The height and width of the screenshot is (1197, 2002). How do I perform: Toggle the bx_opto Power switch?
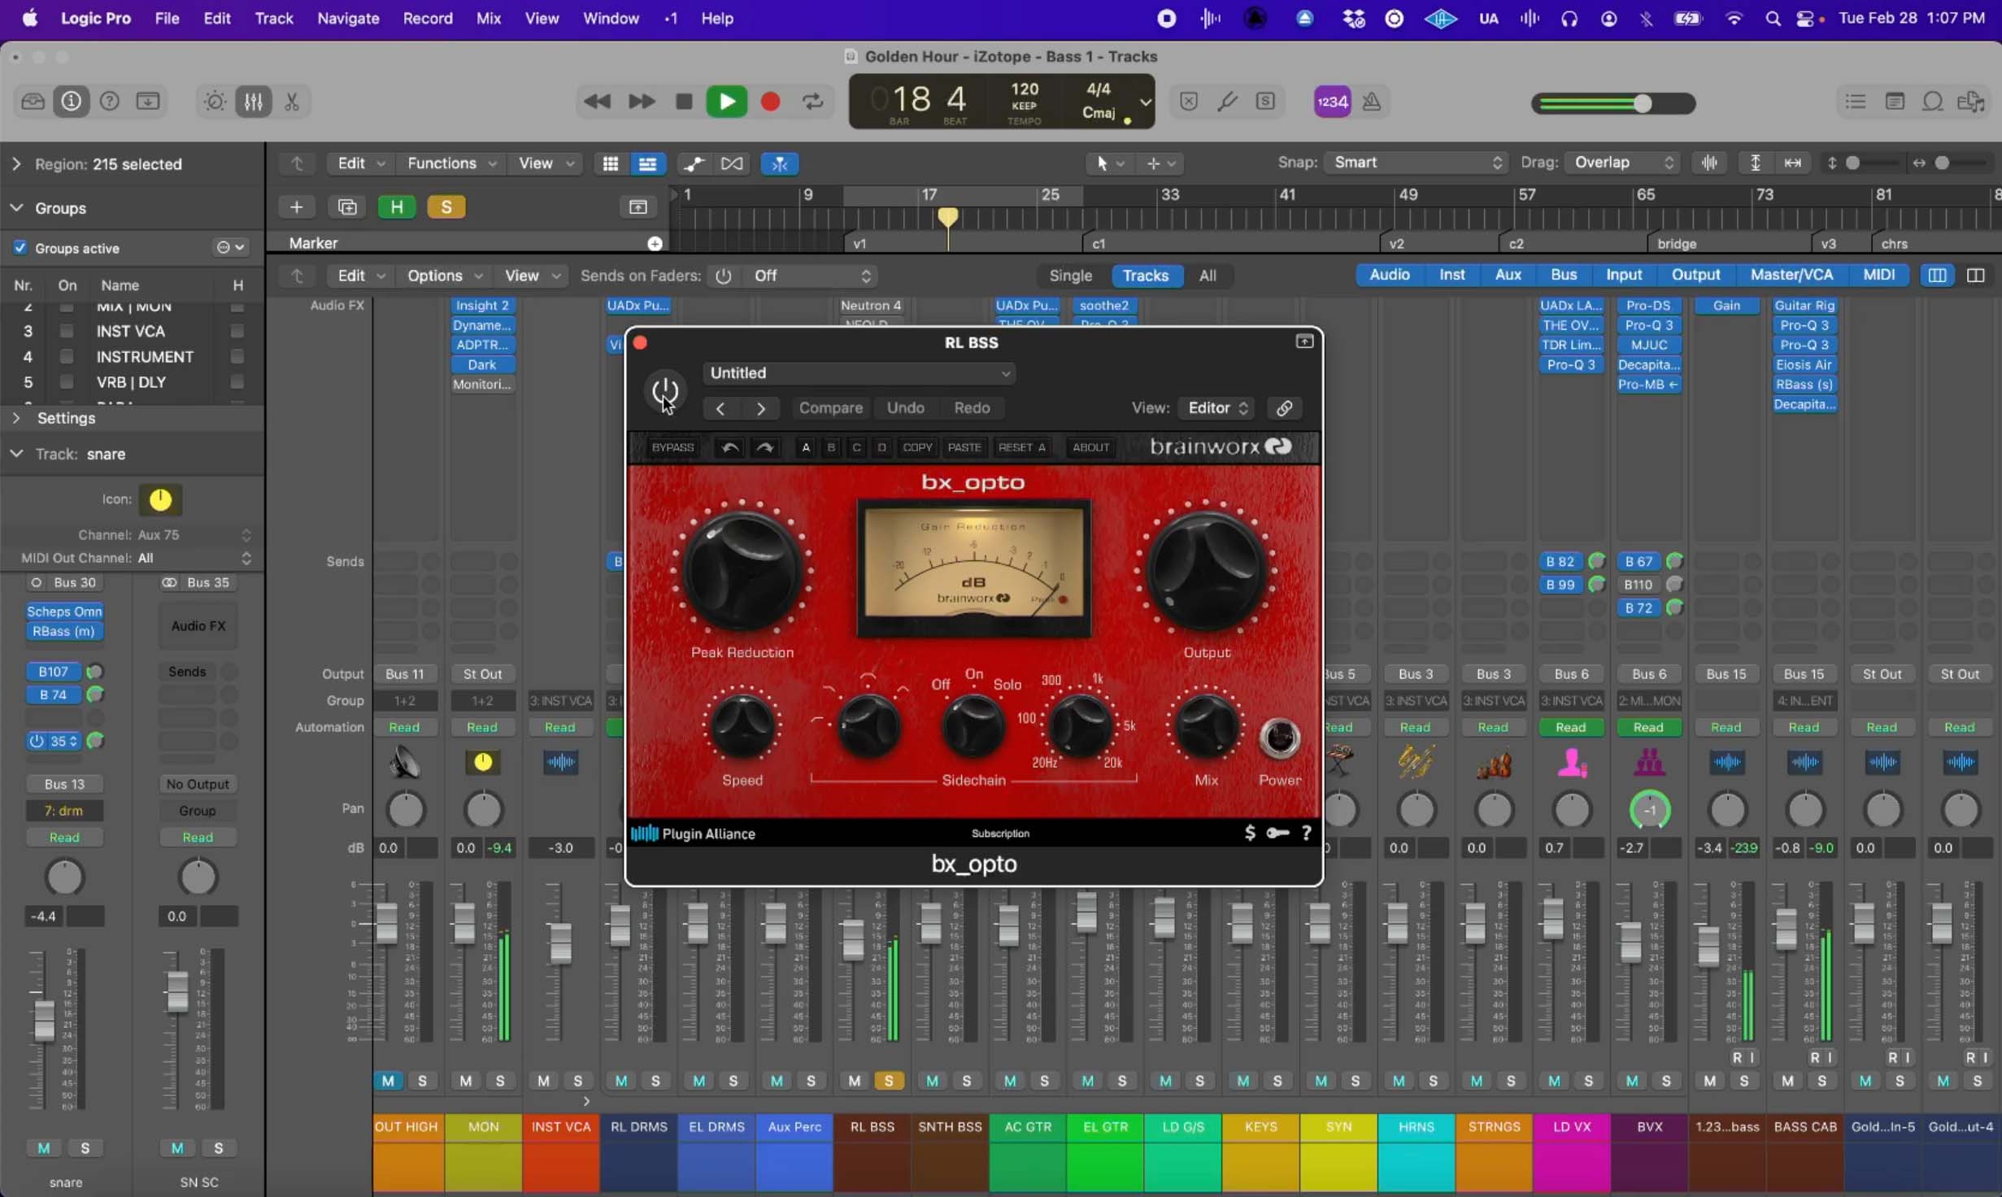click(x=1279, y=738)
